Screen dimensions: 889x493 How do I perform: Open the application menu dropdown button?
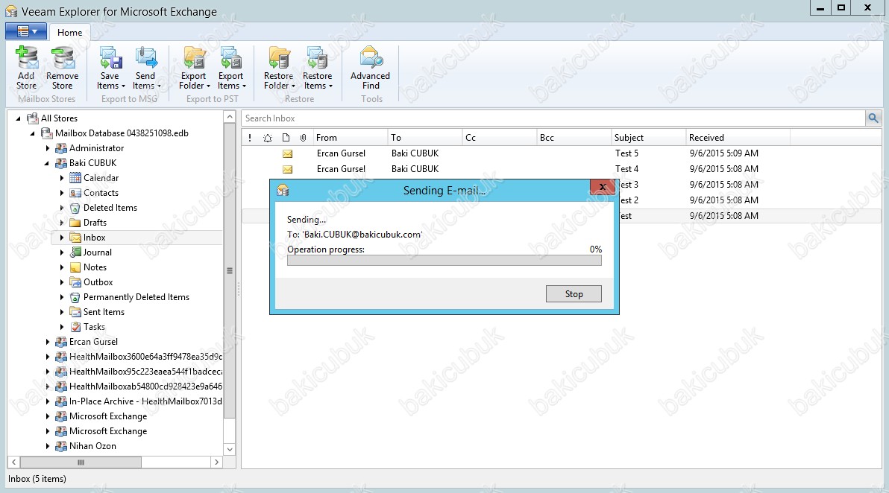pos(26,32)
